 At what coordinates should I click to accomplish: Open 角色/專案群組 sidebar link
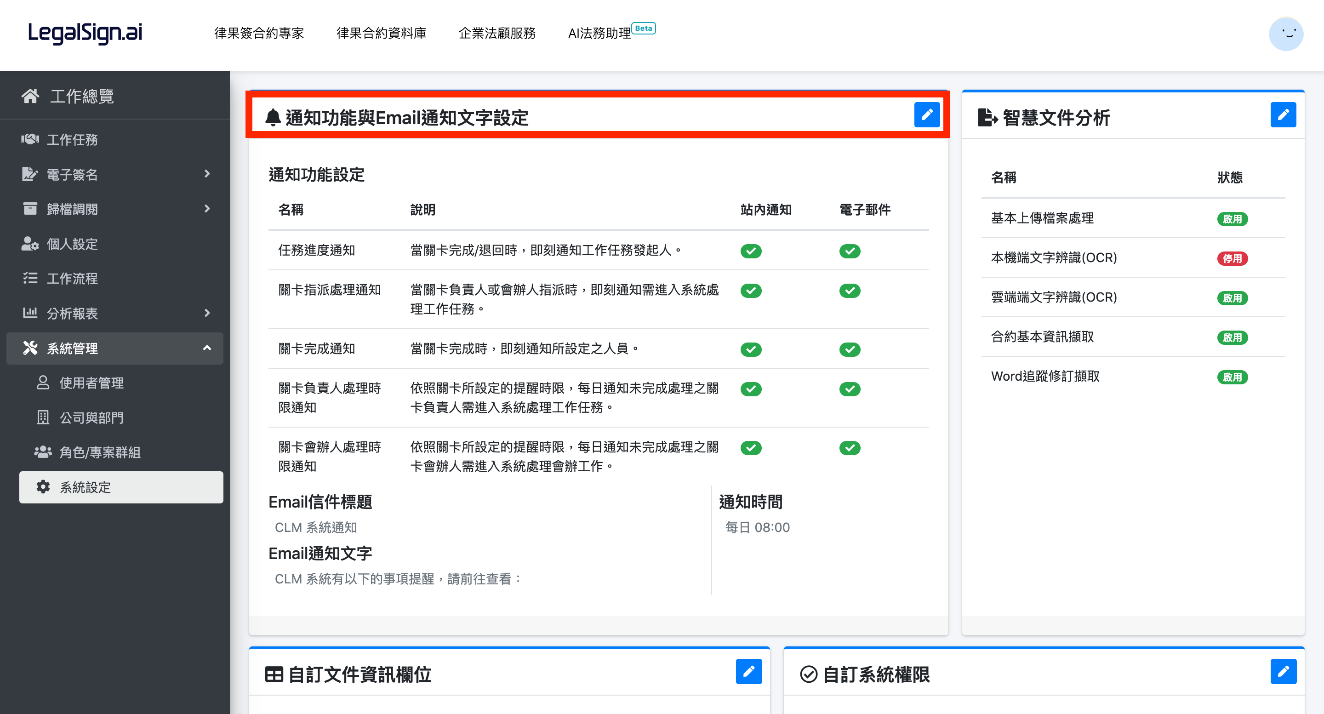pyautogui.click(x=121, y=452)
